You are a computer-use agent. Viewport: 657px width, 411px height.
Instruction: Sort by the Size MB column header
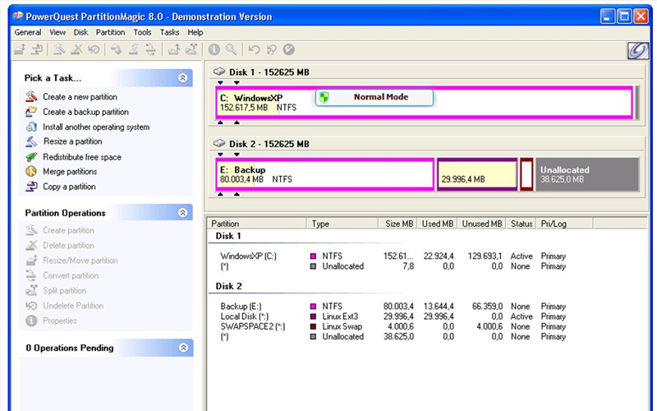click(397, 224)
